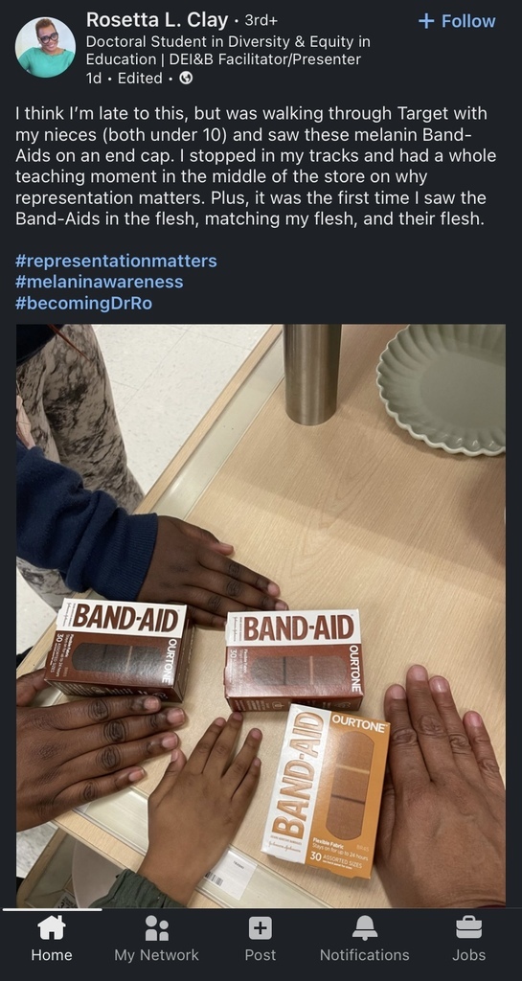Tap the Home house icon
The image size is (522, 981).
(x=52, y=927)
